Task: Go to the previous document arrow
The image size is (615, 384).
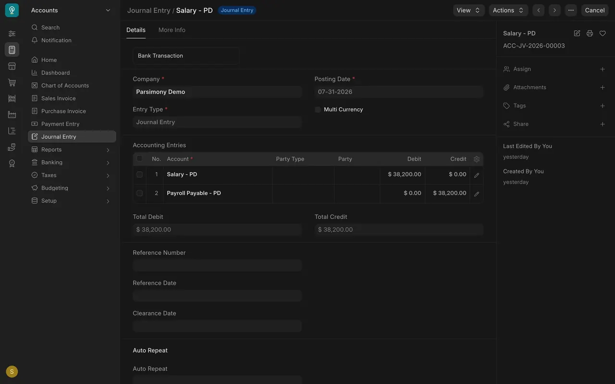Action: (539, 10)
